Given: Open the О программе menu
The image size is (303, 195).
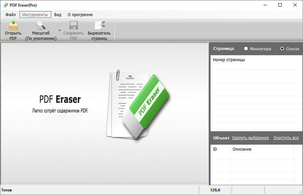Looking at the screenshot, I should (80, 15).
